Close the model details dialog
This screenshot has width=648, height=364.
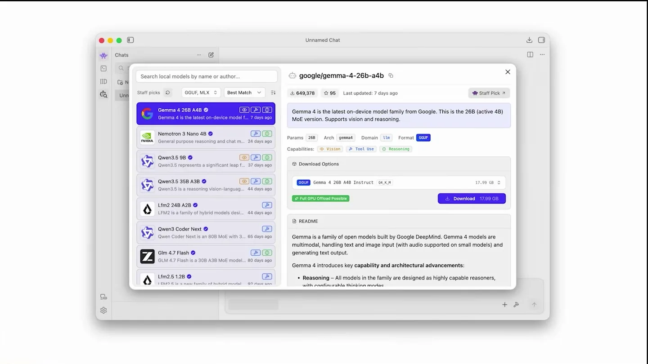click(x=508, y=72)
